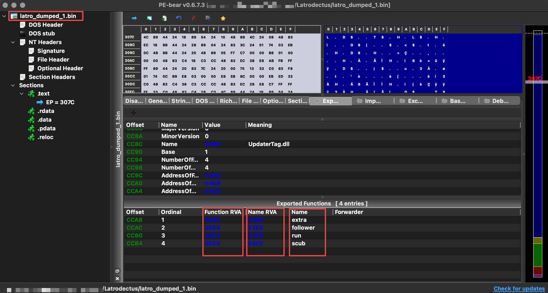Screen dimensions: 548x293
Task: Open the DOS Header tab
Action: (x=204, y=101)
